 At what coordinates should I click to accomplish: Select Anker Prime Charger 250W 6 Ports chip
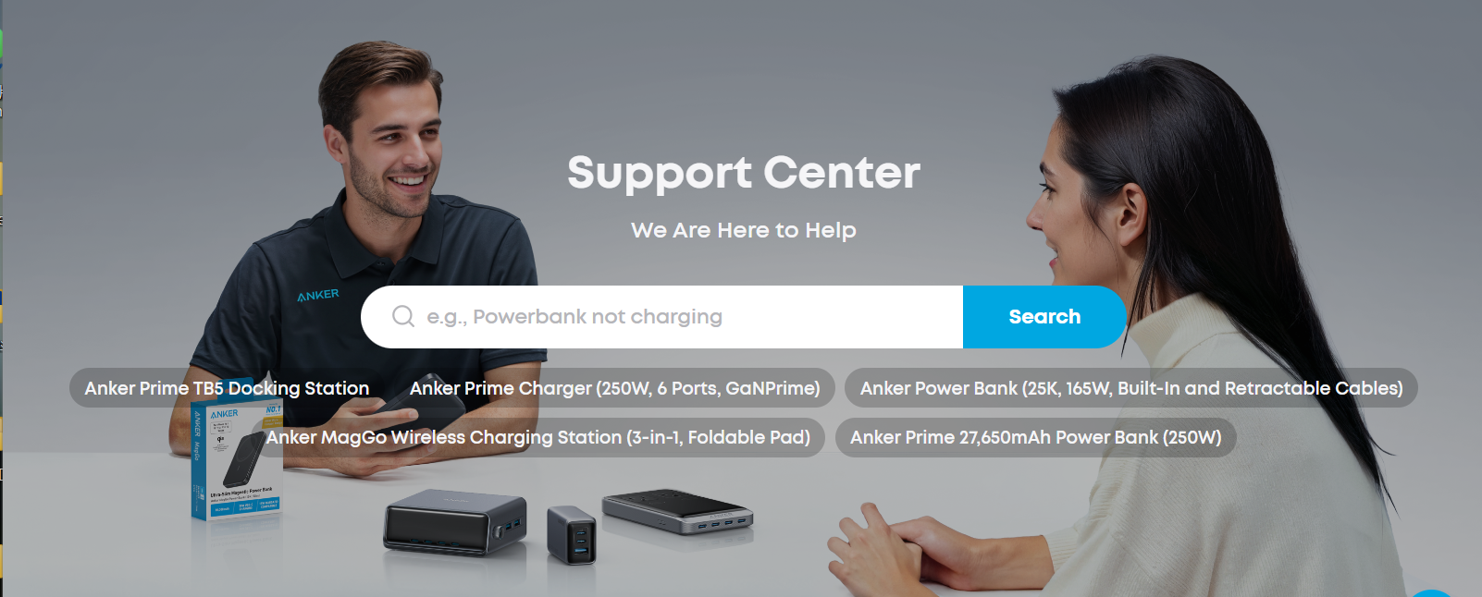(x=614, y=388)
